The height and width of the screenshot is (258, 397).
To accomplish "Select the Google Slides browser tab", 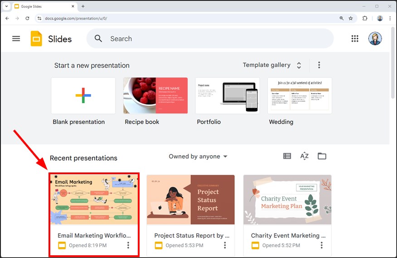I will [x=44, y=6].
